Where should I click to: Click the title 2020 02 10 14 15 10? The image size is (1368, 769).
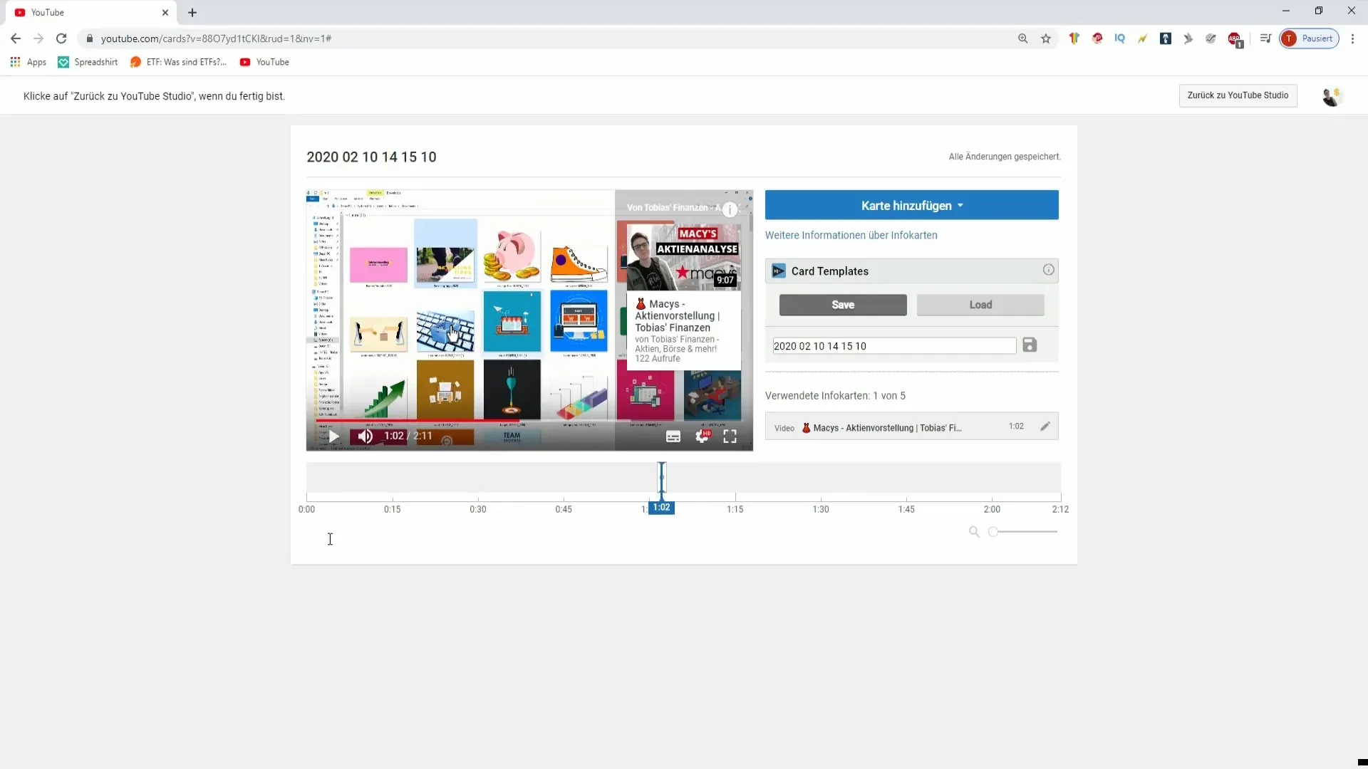click(371, 157)
